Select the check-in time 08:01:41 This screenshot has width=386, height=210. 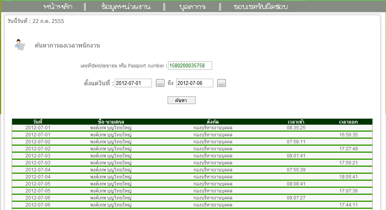296,156
